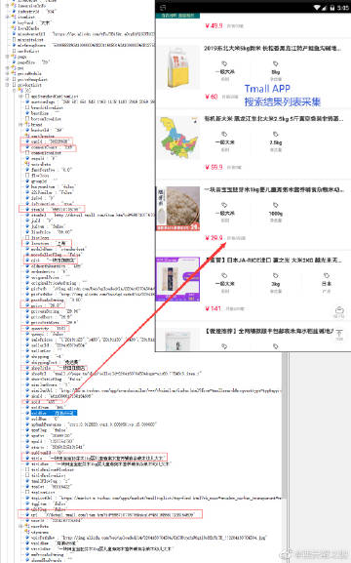This screenshot has width=351, height=563.
Task: Expand the productList tree node
Action: [8, 85]
